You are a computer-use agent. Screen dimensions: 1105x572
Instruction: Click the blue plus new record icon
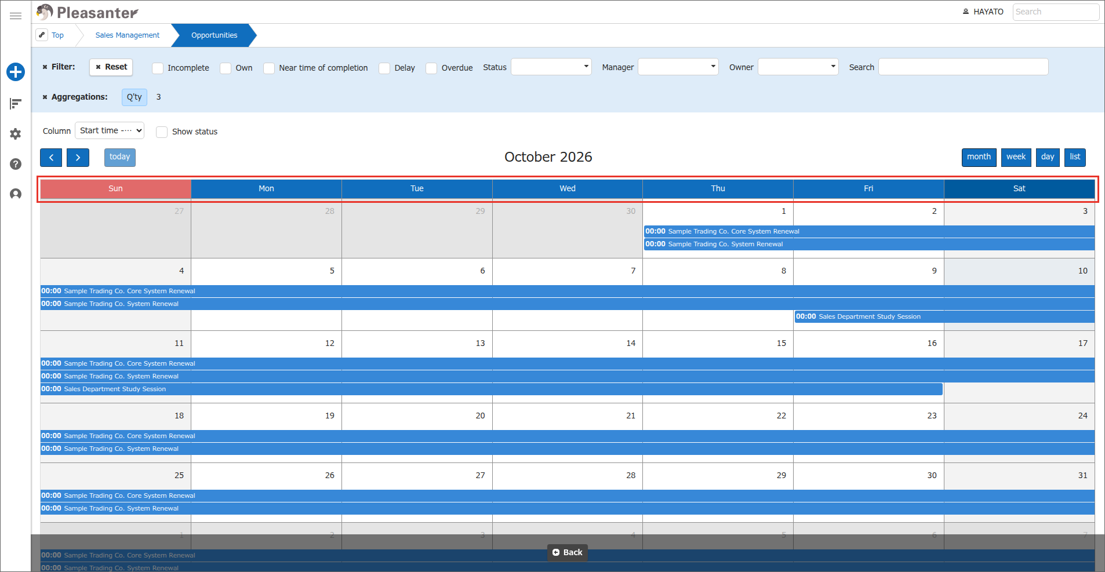[16, 72]
